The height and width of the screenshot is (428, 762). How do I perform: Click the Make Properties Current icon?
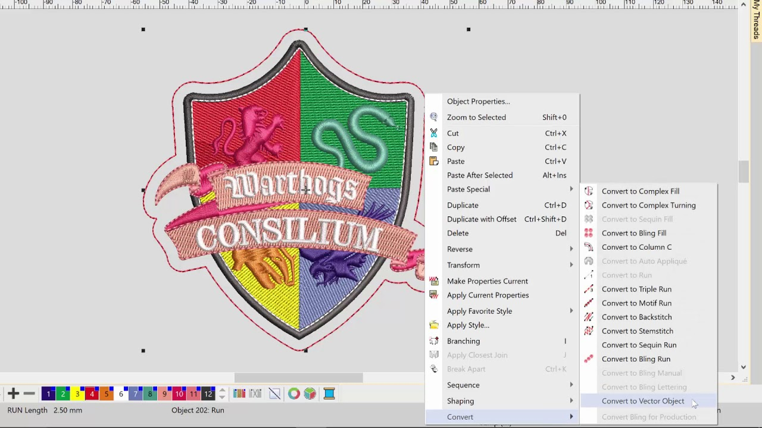[434, 281]
